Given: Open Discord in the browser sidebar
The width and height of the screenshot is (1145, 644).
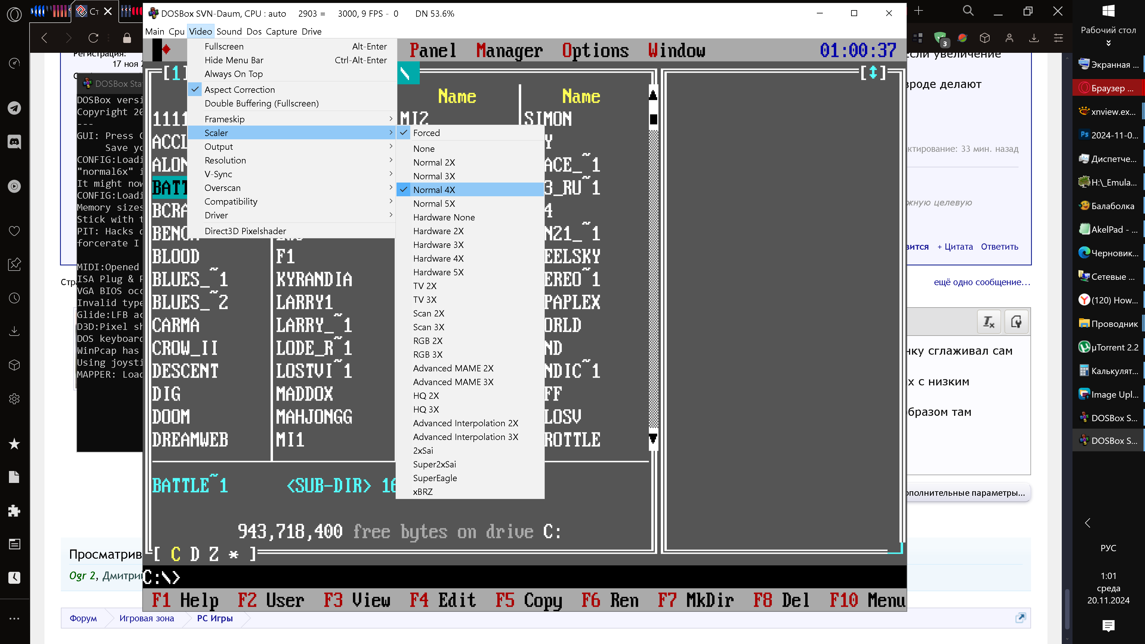Looking at the screenshot, I should tap(14, 142).
